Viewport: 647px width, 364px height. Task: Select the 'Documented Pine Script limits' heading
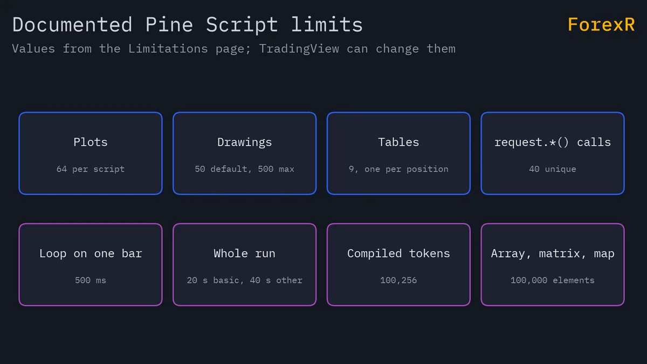click(188, 25)
